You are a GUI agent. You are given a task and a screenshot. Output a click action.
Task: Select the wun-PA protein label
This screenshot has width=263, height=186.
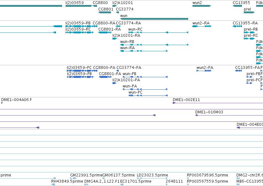(x=130, y=86)
